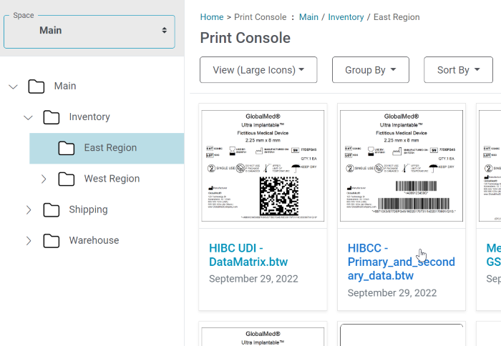Click the Shipping folder icon

[51, 209]
